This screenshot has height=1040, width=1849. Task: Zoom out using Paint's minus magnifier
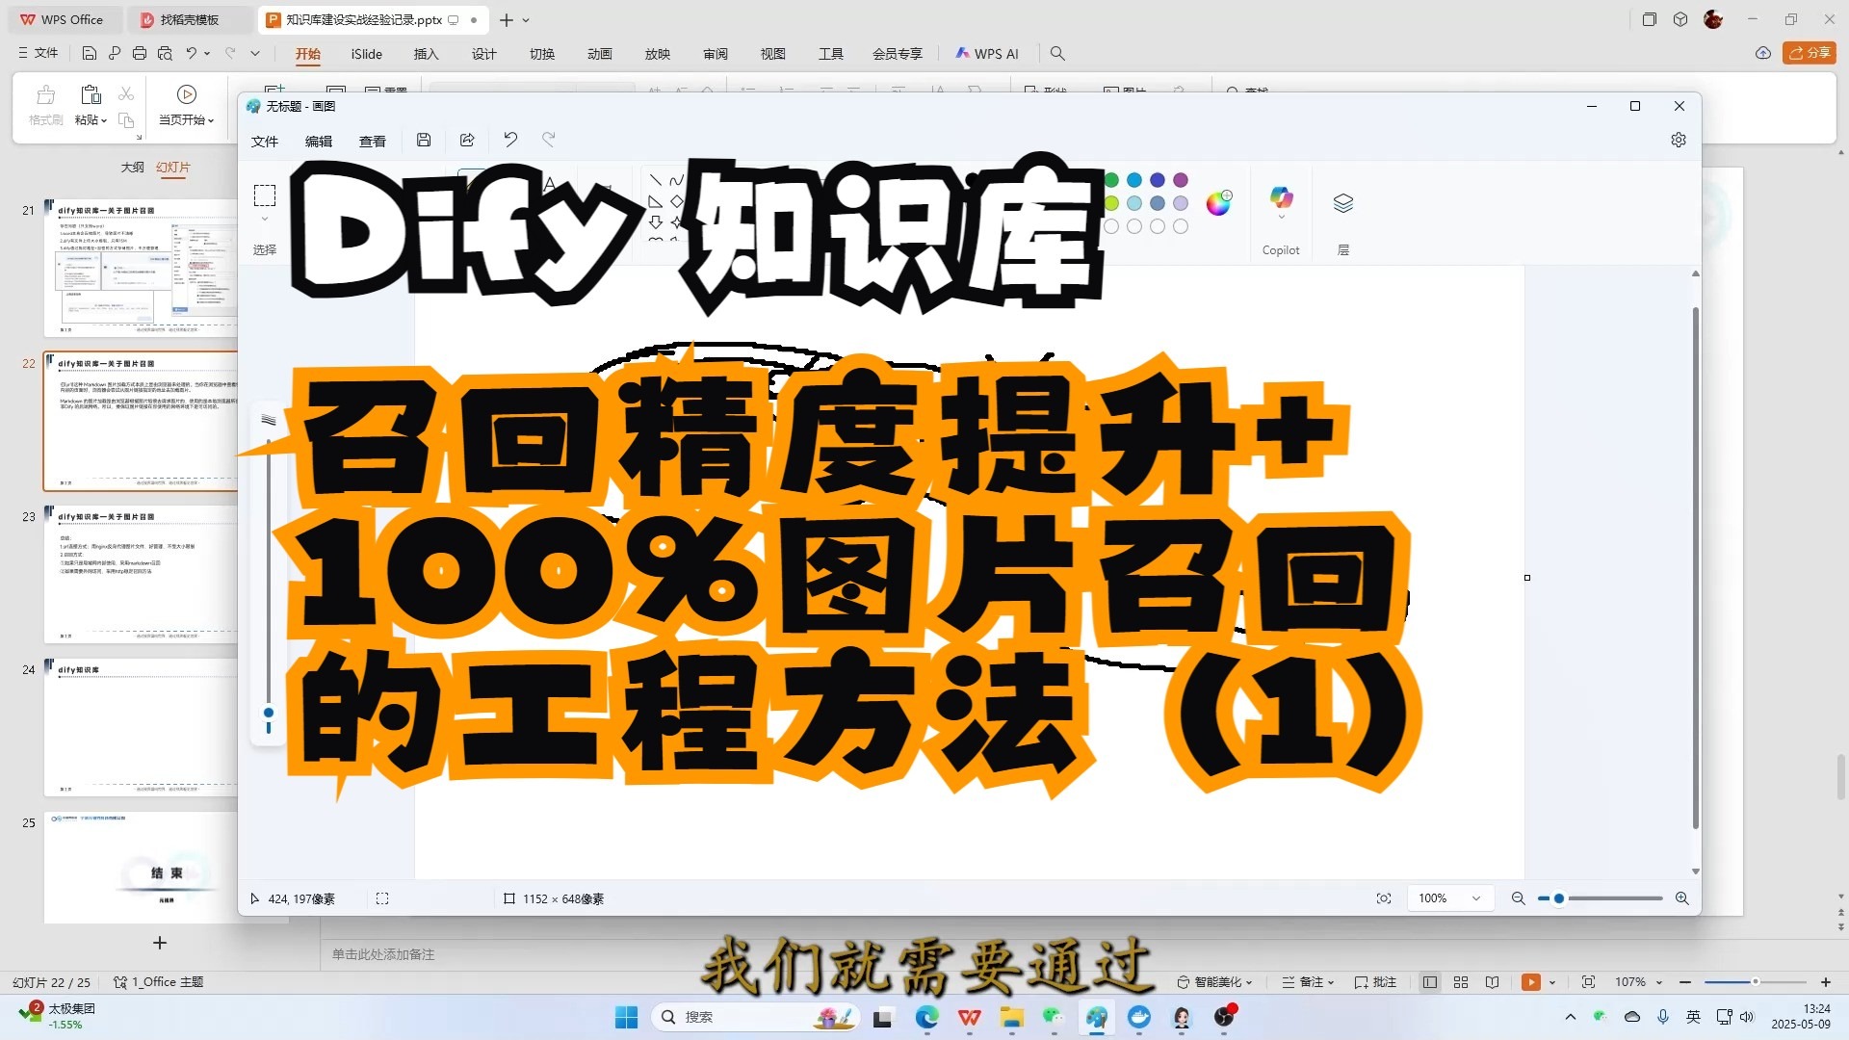click(x=1518, y=898)
